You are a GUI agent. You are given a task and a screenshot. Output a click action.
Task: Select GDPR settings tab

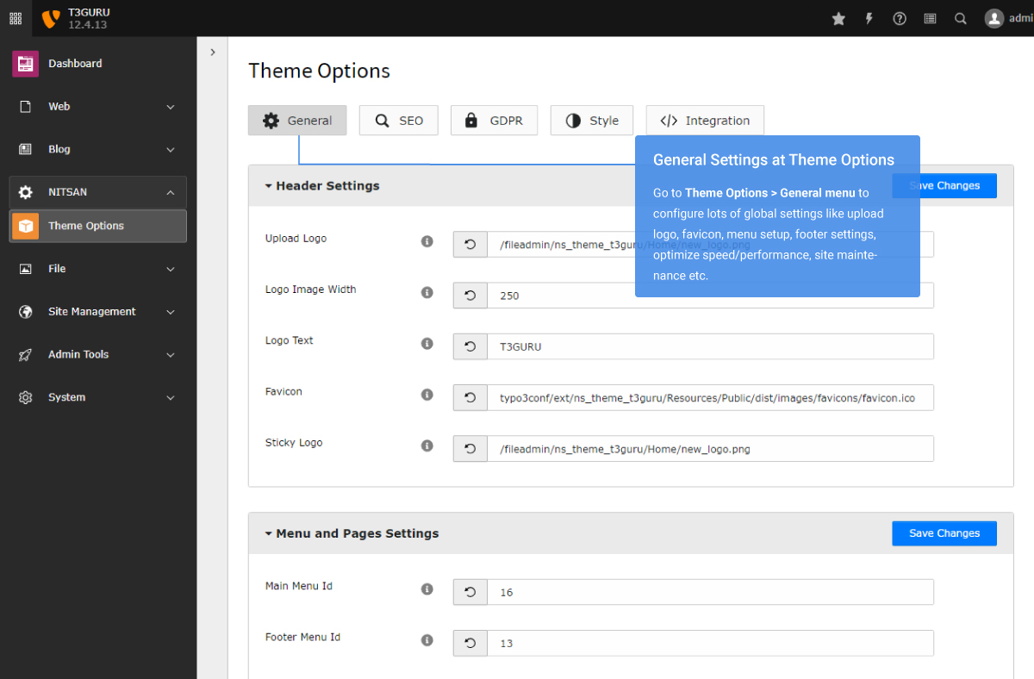(494, 120)
